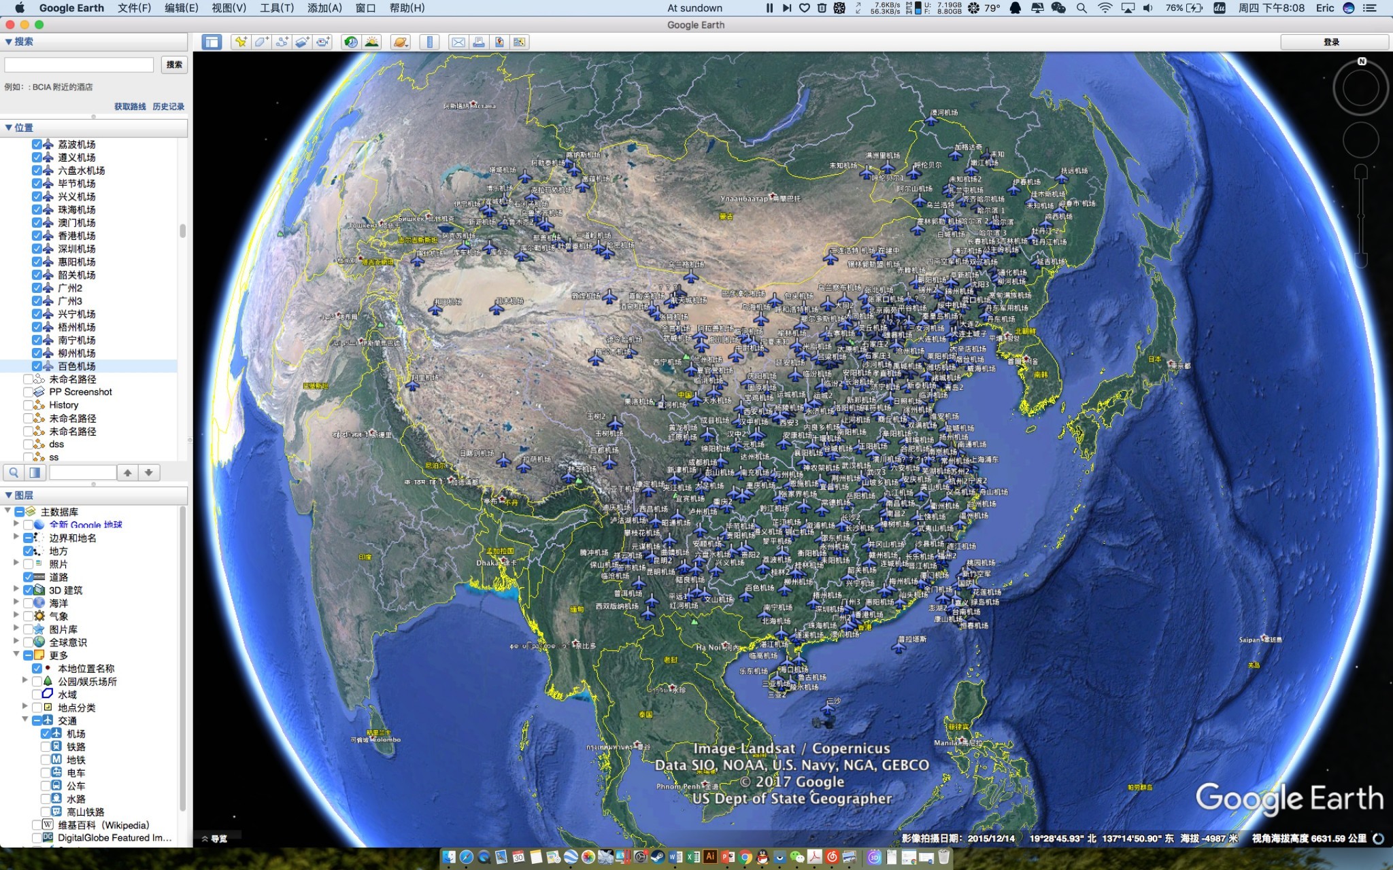
Task: Click the email envelope toolbar icon
Action: tap(458, 42)
